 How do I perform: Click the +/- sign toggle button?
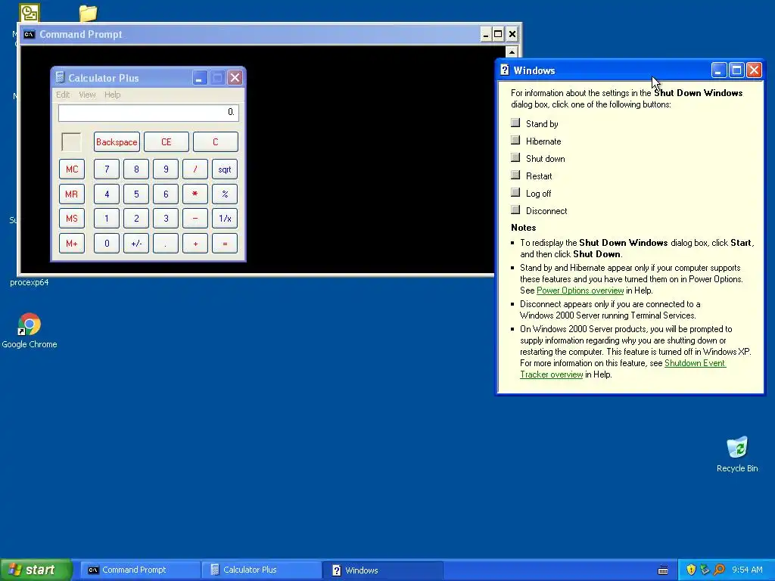point(136,243)
